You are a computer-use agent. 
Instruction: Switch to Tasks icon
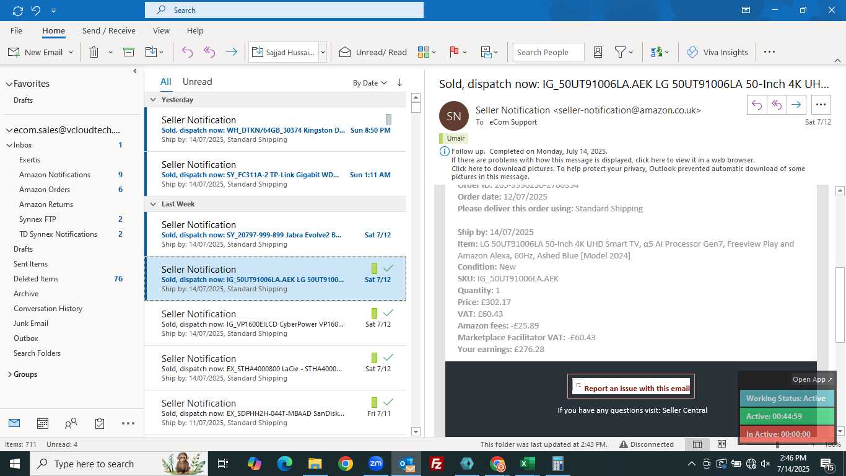(x=100, y=423)
